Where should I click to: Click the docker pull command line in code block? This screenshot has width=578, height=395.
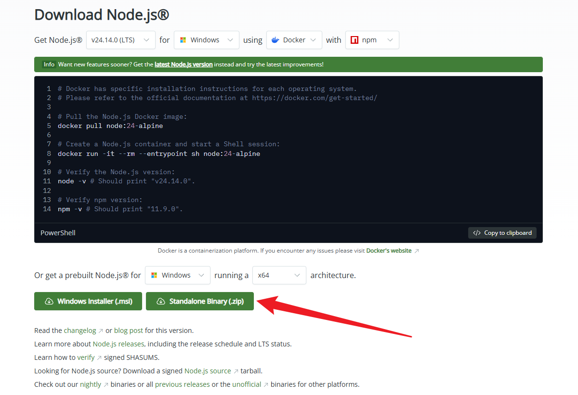click(x=110, y=126)
